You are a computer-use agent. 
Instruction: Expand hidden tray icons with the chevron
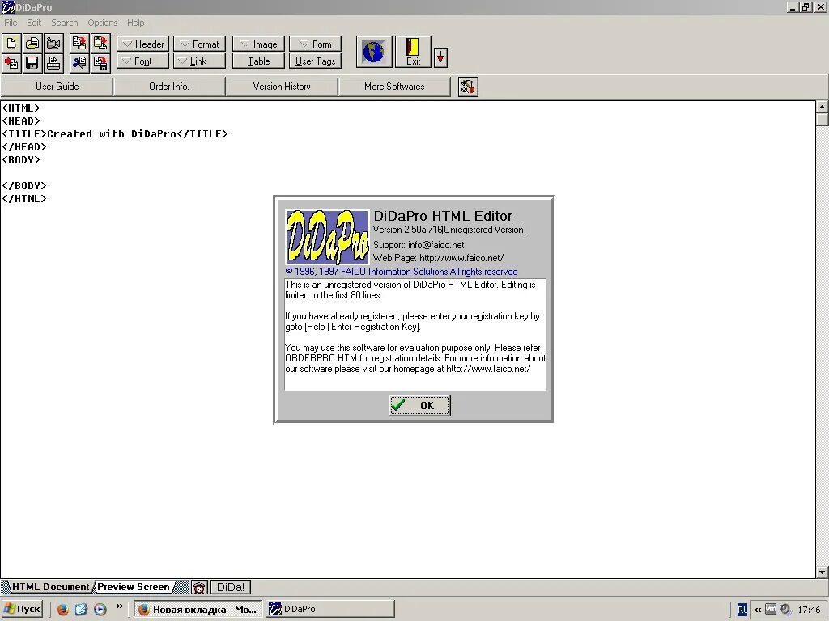(758, 610)
